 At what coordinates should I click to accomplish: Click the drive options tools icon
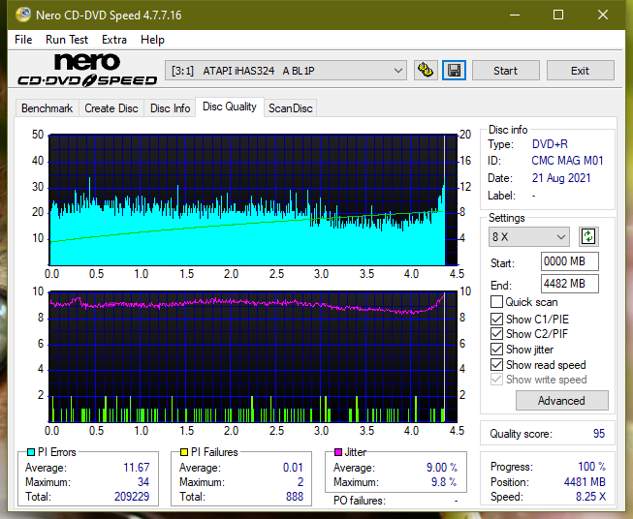(x=426, y=71)
